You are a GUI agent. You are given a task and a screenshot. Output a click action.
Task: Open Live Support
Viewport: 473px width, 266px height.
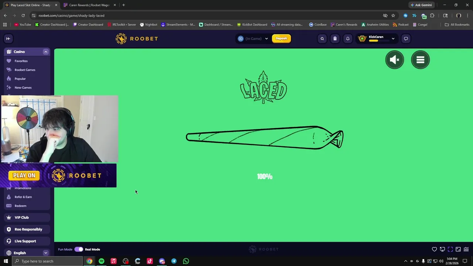(x=27, y=241)
